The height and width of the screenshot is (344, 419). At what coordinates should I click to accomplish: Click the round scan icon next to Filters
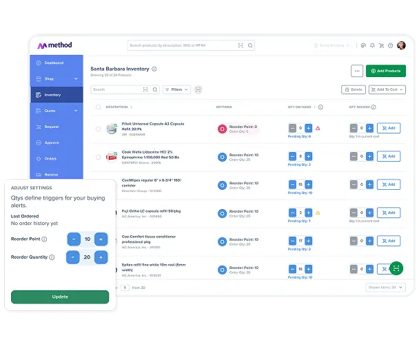(198, 89)
